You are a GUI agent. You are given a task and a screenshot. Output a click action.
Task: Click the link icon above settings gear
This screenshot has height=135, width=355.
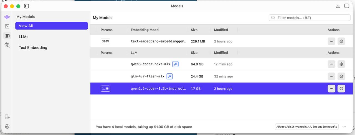[x=7, y=117]
